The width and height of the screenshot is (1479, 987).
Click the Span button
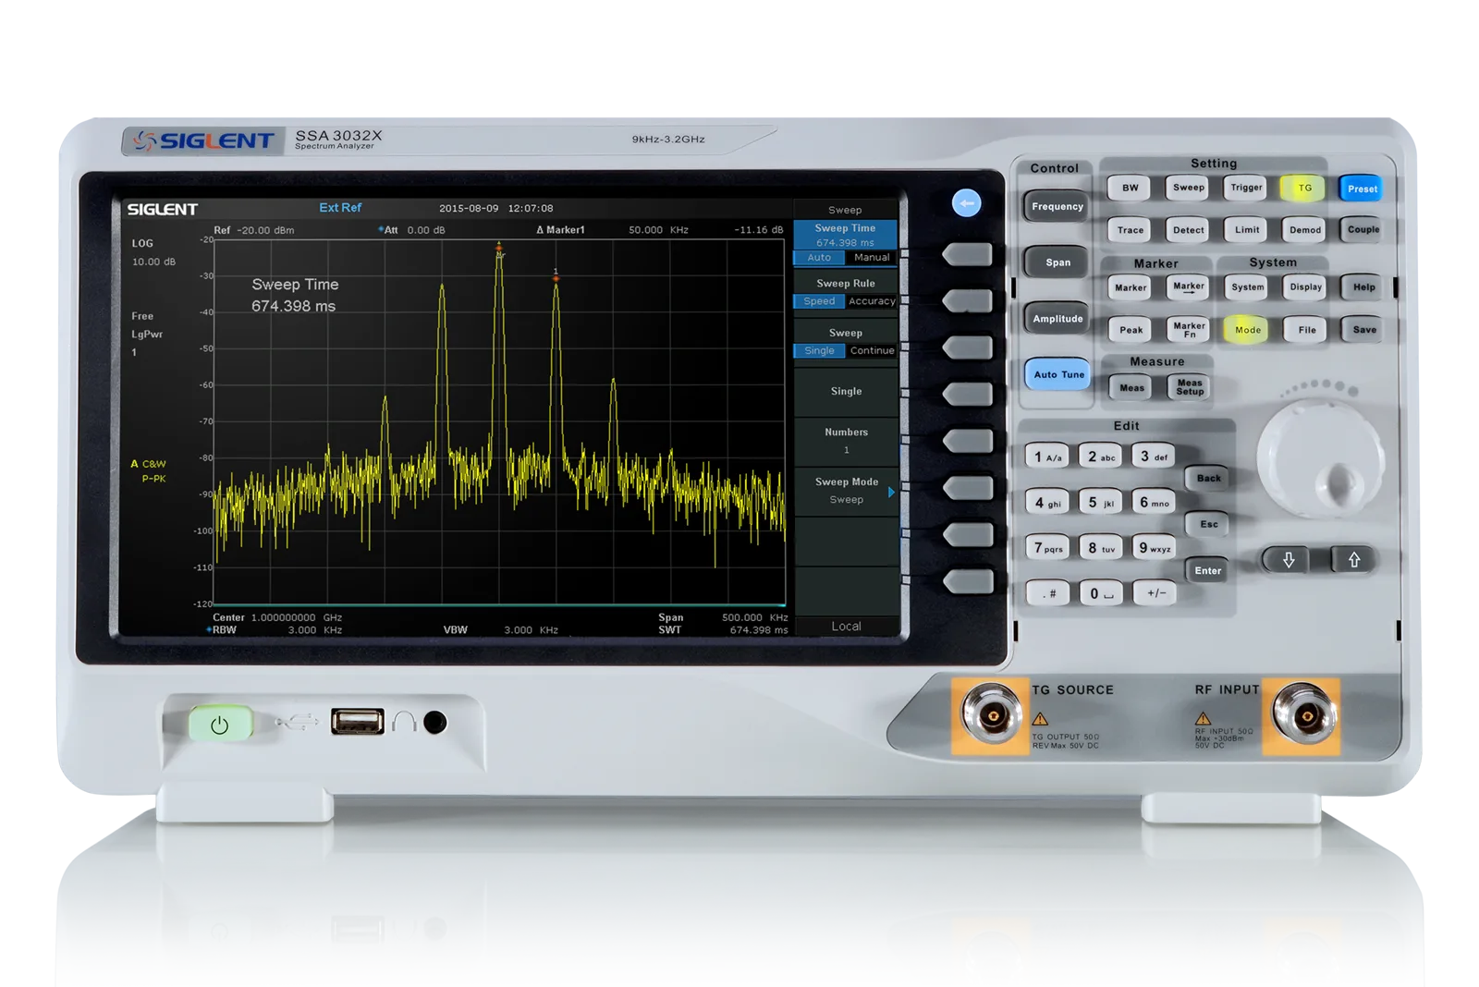point(1057,262)
